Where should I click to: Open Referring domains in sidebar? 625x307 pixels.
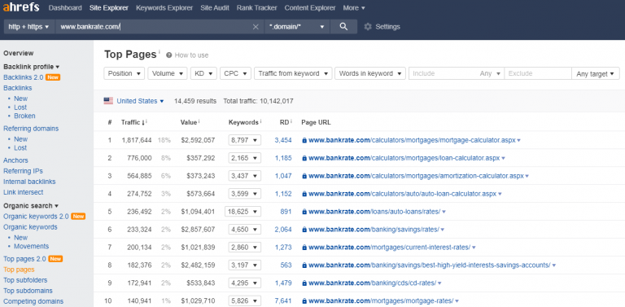pyautogui.click(x=31, y=129)
